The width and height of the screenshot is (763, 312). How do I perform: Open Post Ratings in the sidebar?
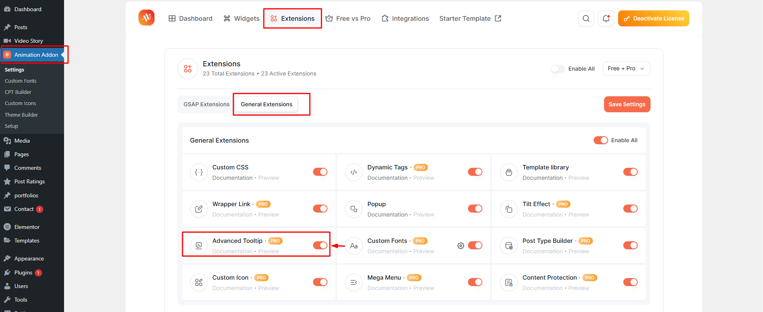tap(32, 181)
